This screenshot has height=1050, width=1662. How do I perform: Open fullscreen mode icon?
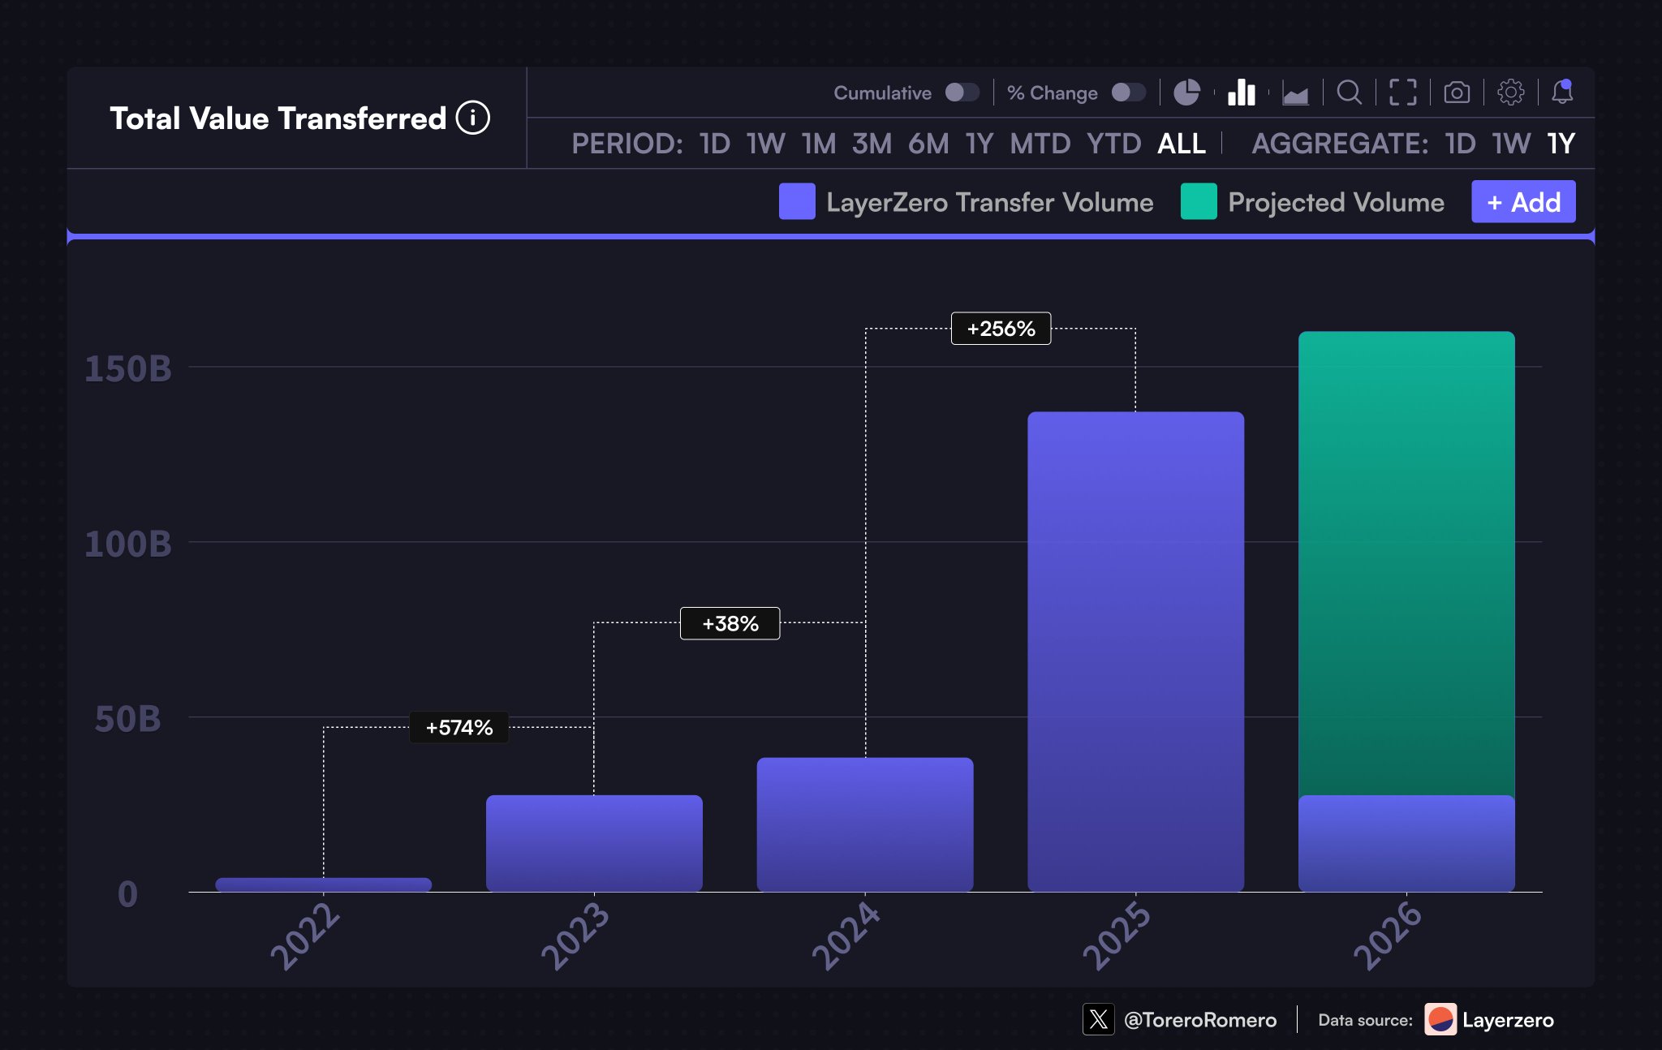pyautogui.click(x=1402, y=93)
